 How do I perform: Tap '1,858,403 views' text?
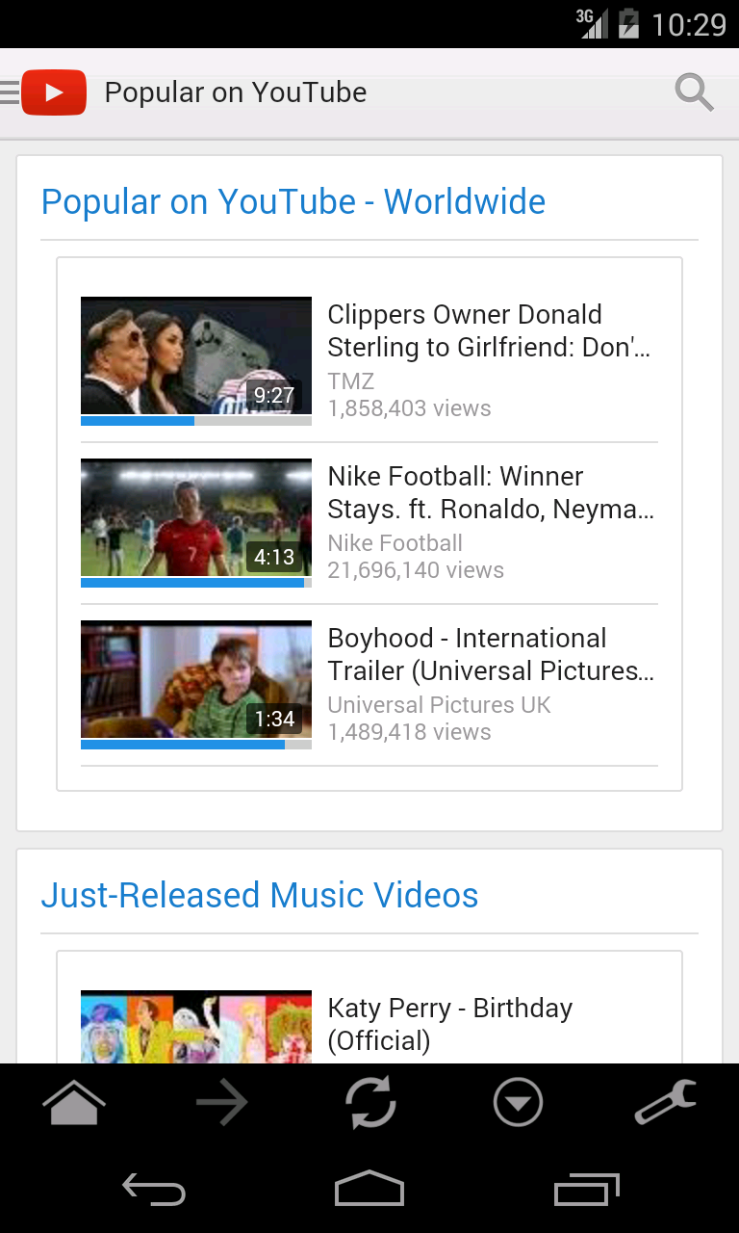[x=410, y=408]
